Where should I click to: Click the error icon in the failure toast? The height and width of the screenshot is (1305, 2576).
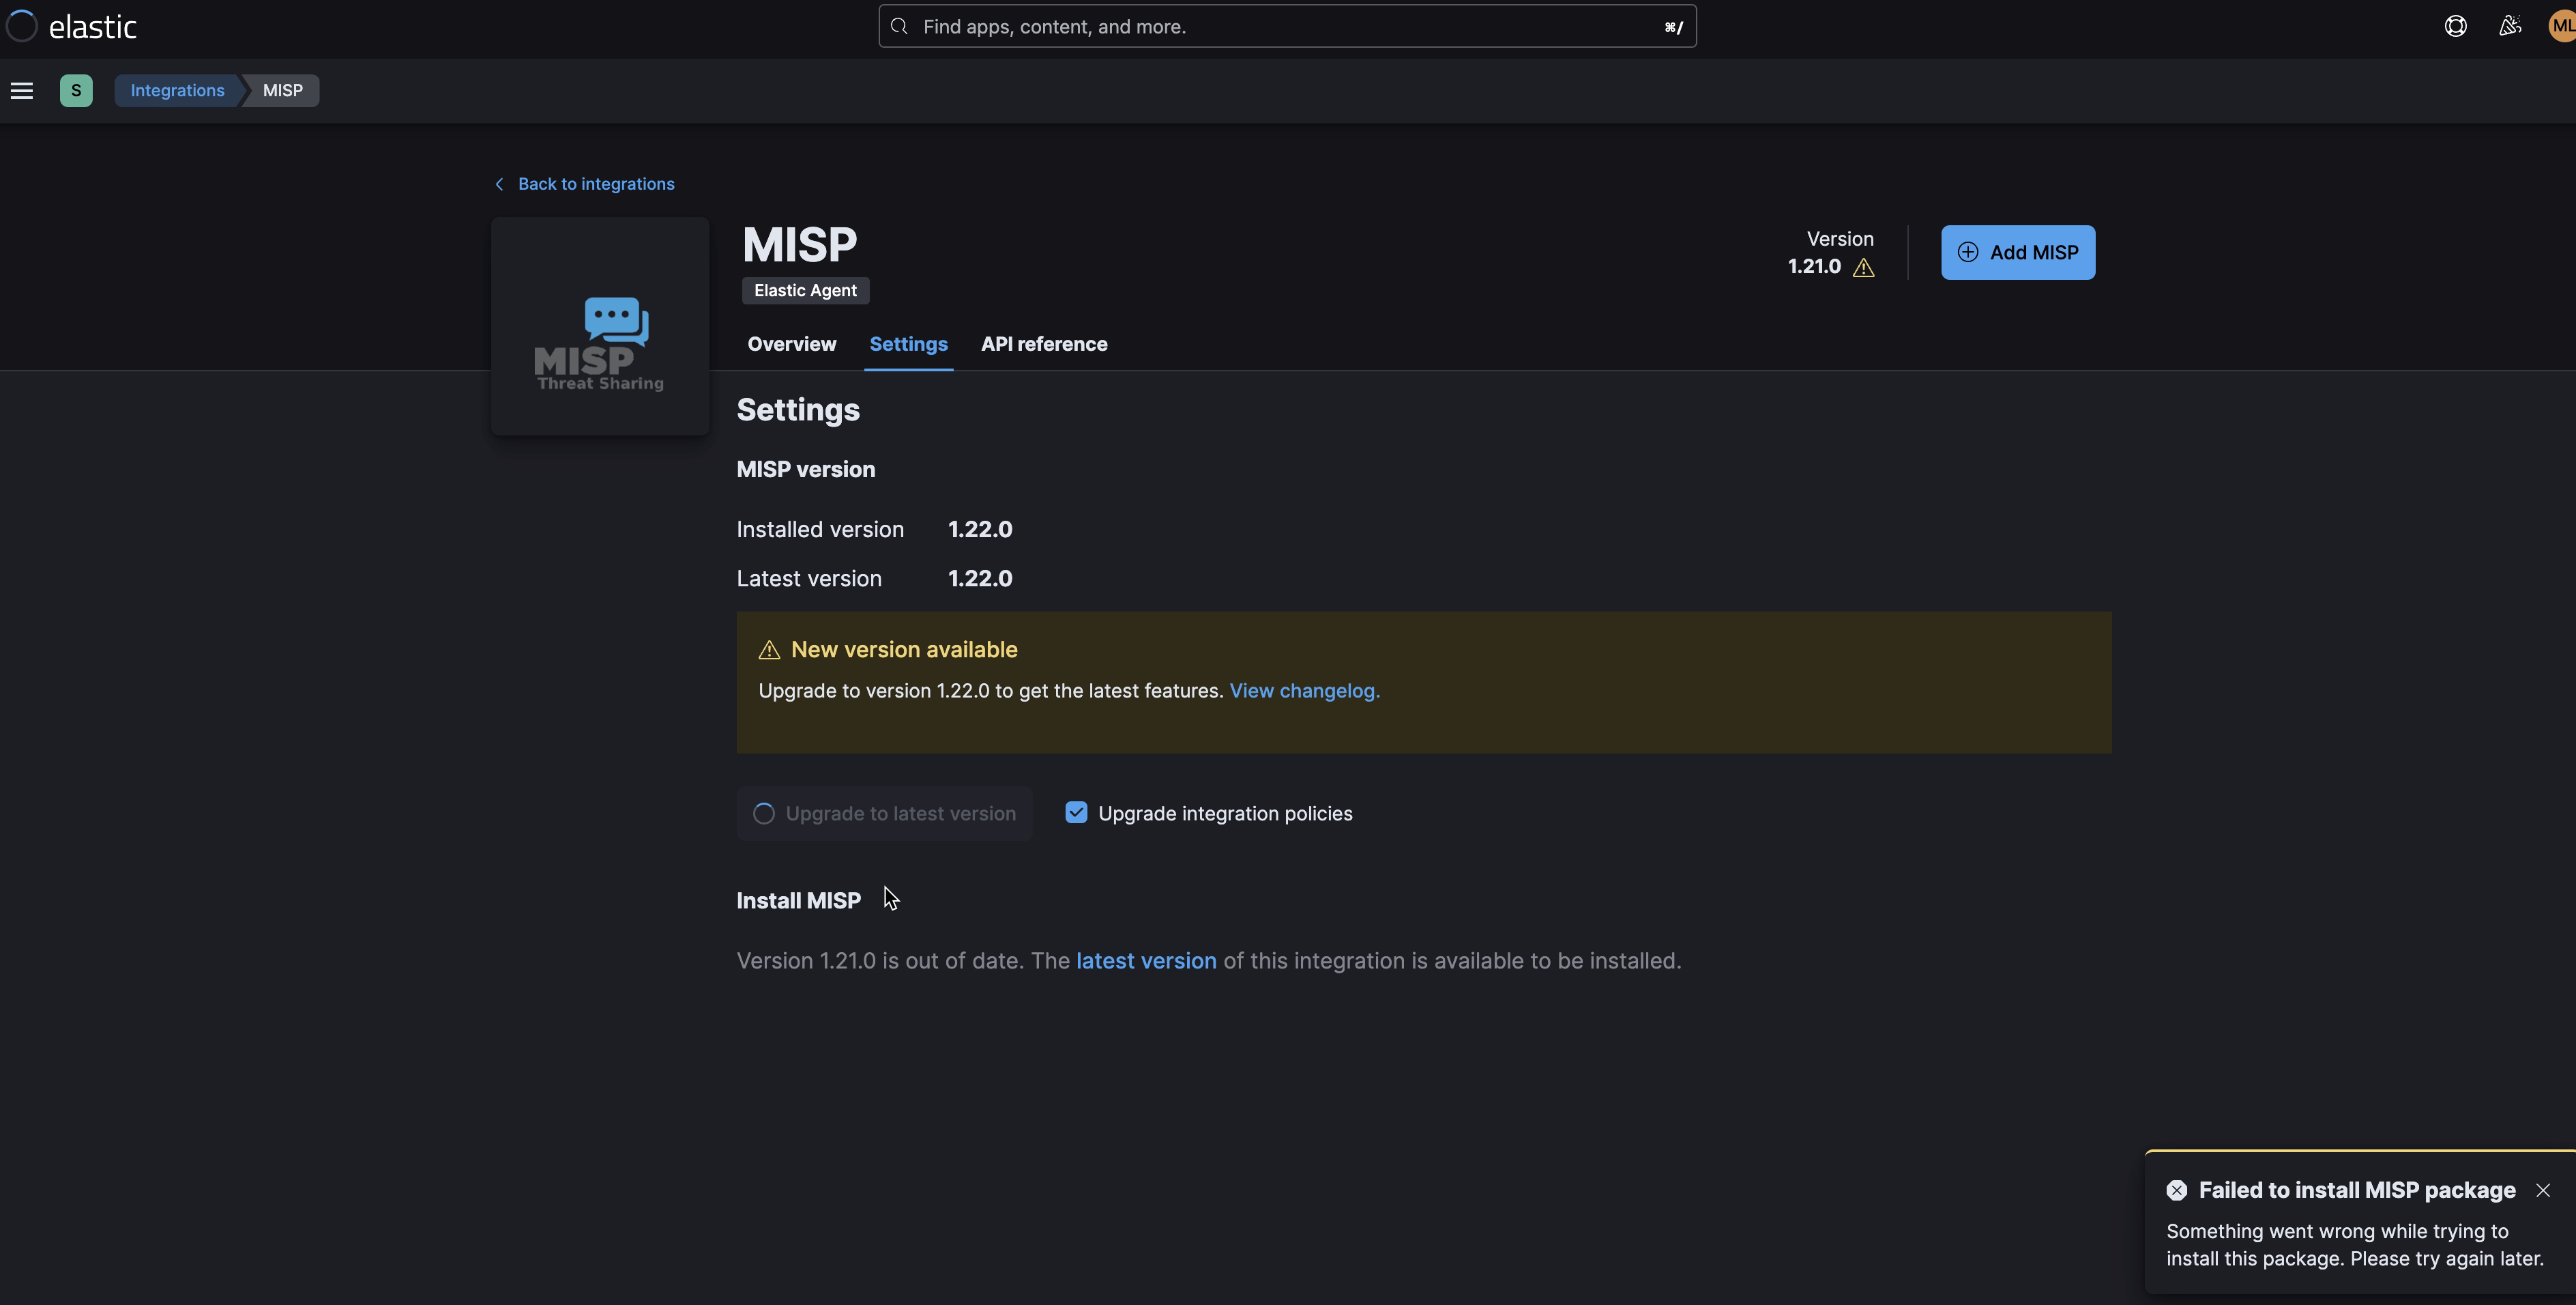click(x=2178, y=1190)
